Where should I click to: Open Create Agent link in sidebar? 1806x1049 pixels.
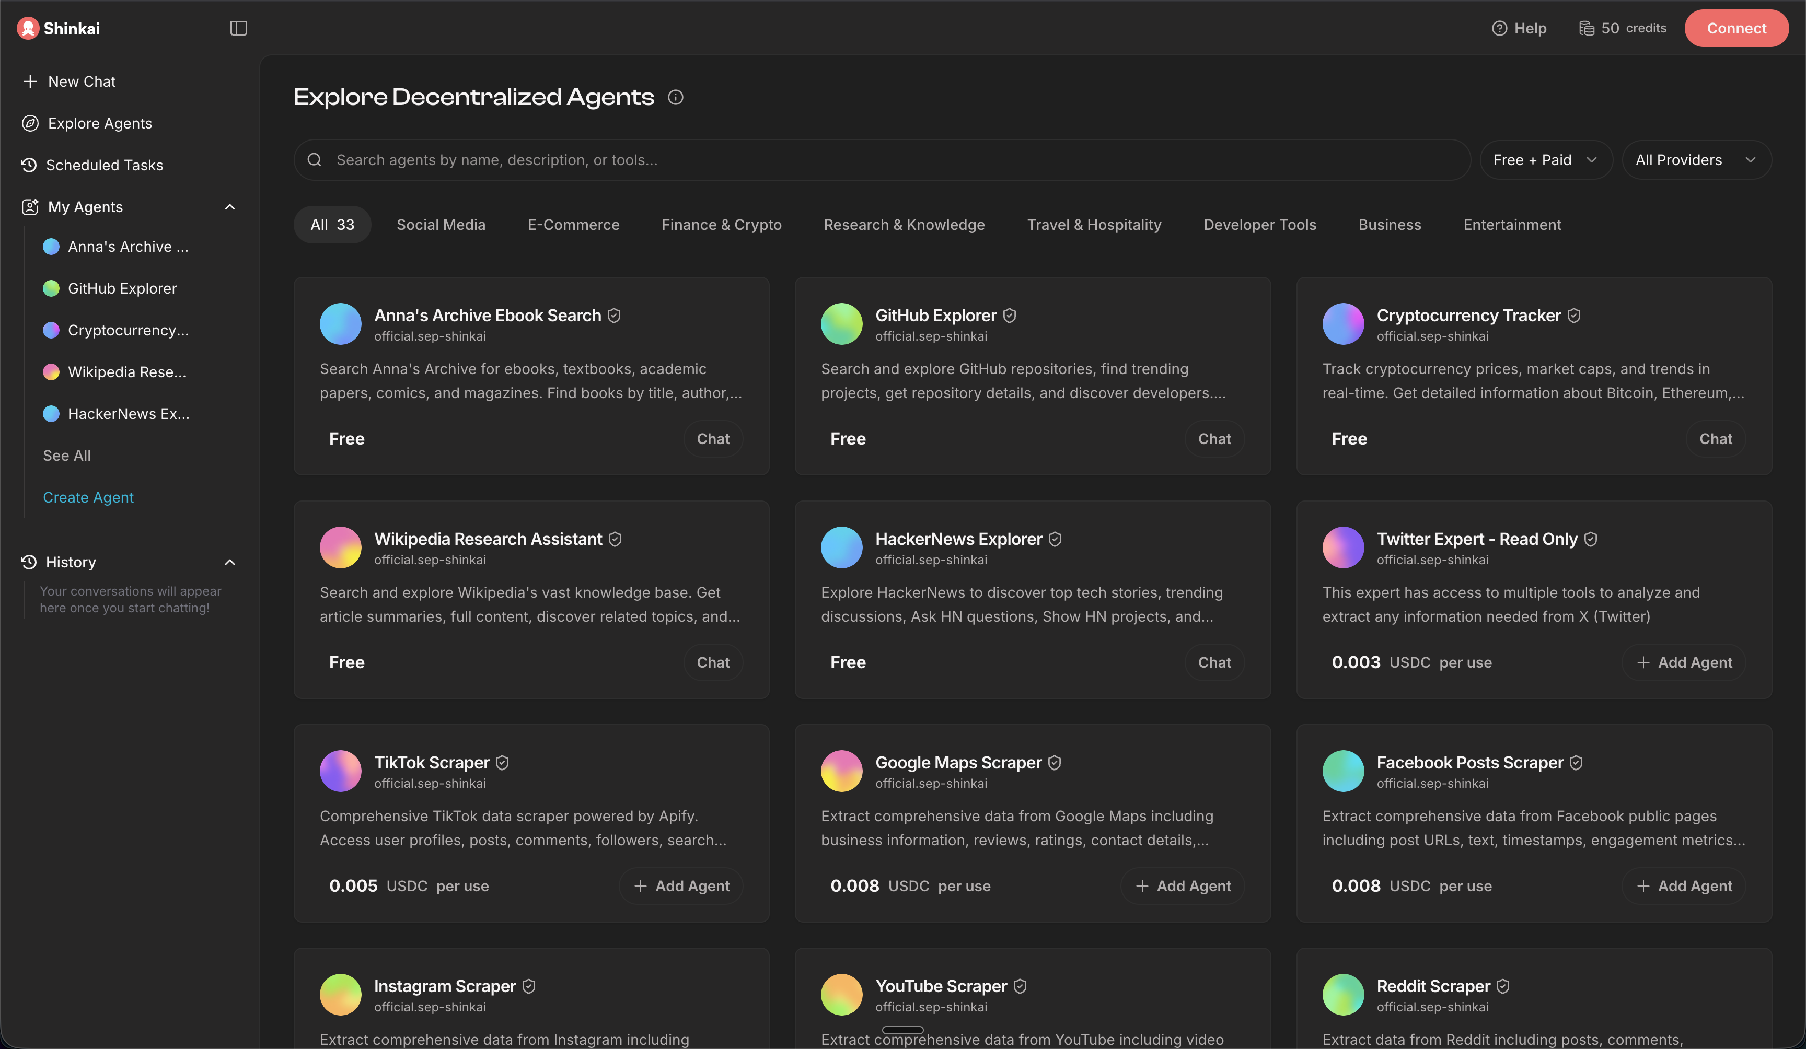tap(87, 497)
